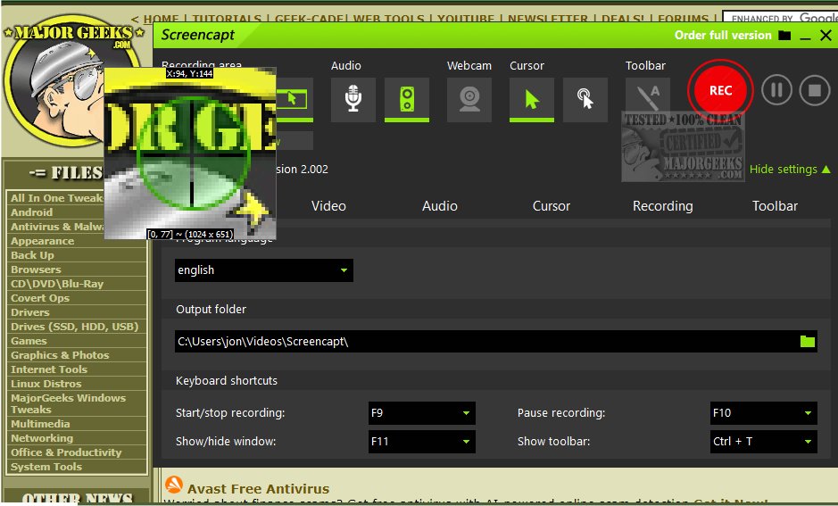Close the Screencapt window
The width and height of the screenshot is (838, 506).
point(826,36)
